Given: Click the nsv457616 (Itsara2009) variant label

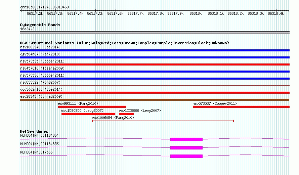Looking at the screenshot, I should (x=42, y=68).
